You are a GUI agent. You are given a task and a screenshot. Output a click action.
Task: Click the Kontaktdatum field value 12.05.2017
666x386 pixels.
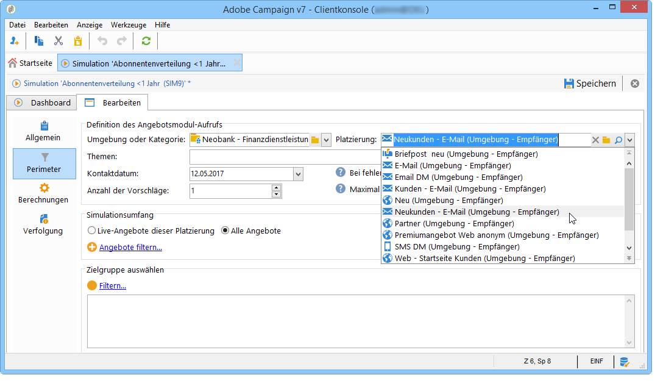click(x=207, y=174)
